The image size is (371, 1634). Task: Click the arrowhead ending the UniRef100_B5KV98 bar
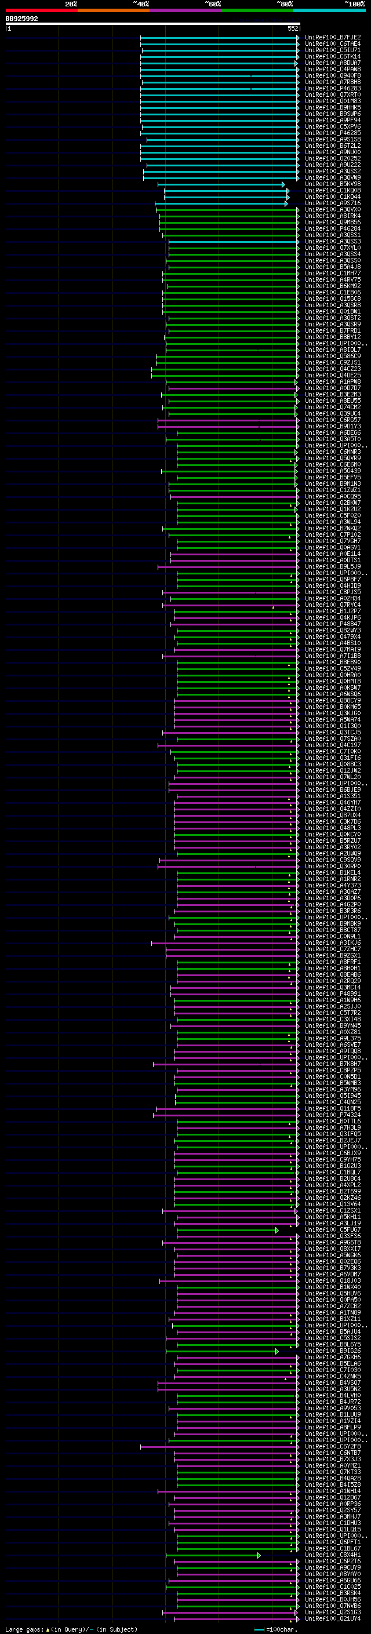(283, 184)
